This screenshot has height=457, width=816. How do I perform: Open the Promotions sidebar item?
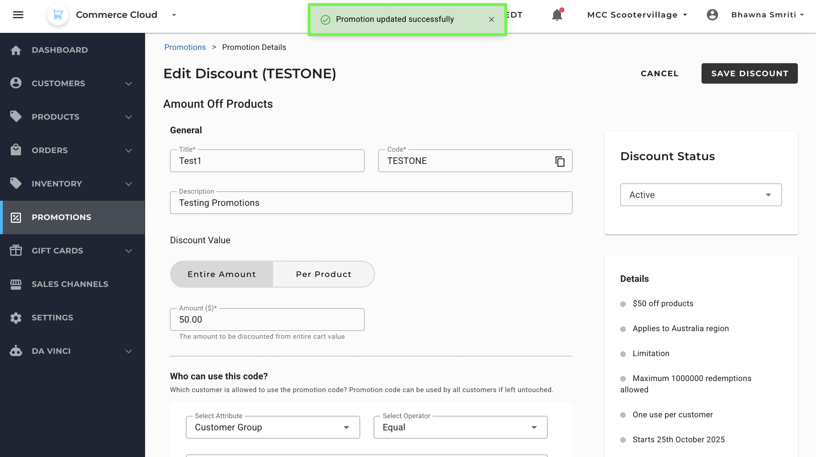(x=61, y=217)
